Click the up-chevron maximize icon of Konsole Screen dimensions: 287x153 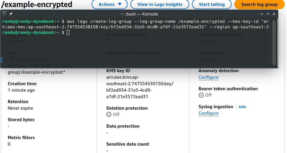tap(268, 14)
